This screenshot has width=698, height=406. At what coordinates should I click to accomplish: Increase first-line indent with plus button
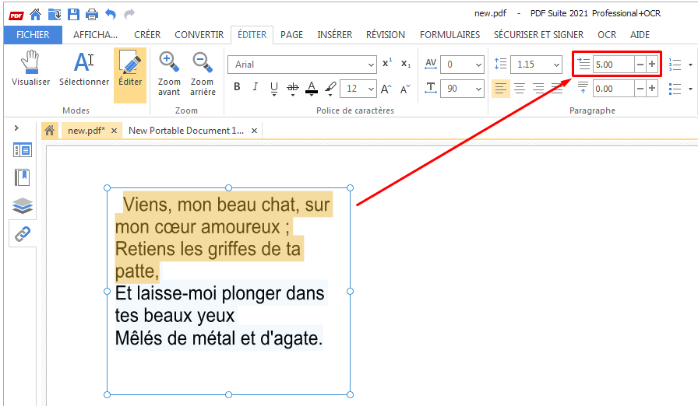652,65
